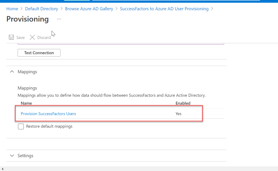Click the Save floppy disk icon
The image size is (278, 171).
pos(11,37)
